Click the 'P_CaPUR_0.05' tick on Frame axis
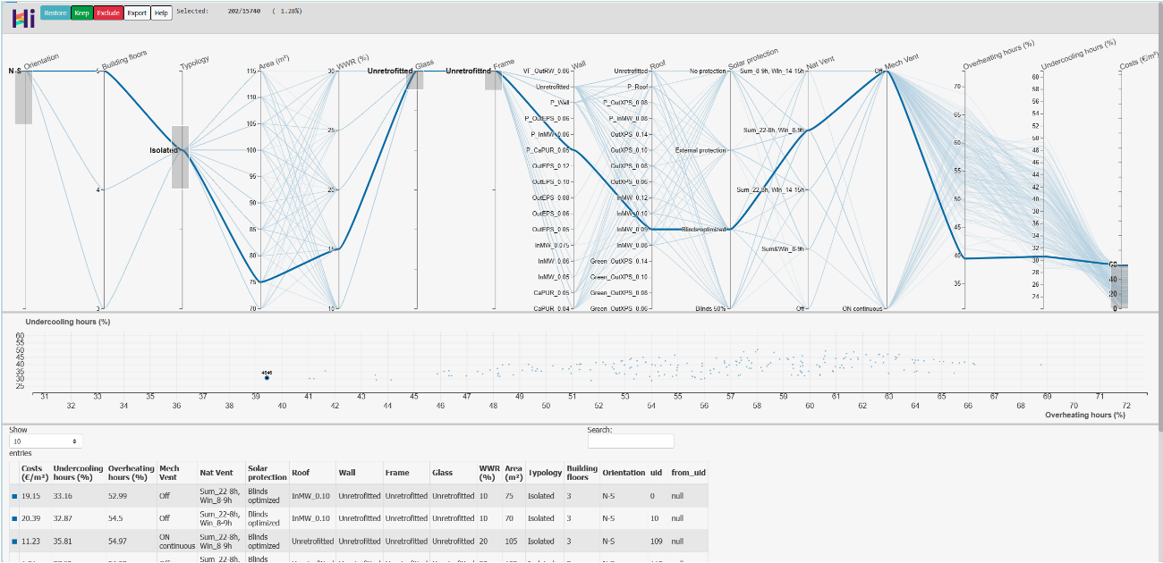This screenshot has width=1163, height=563. [x=548, y=150]
